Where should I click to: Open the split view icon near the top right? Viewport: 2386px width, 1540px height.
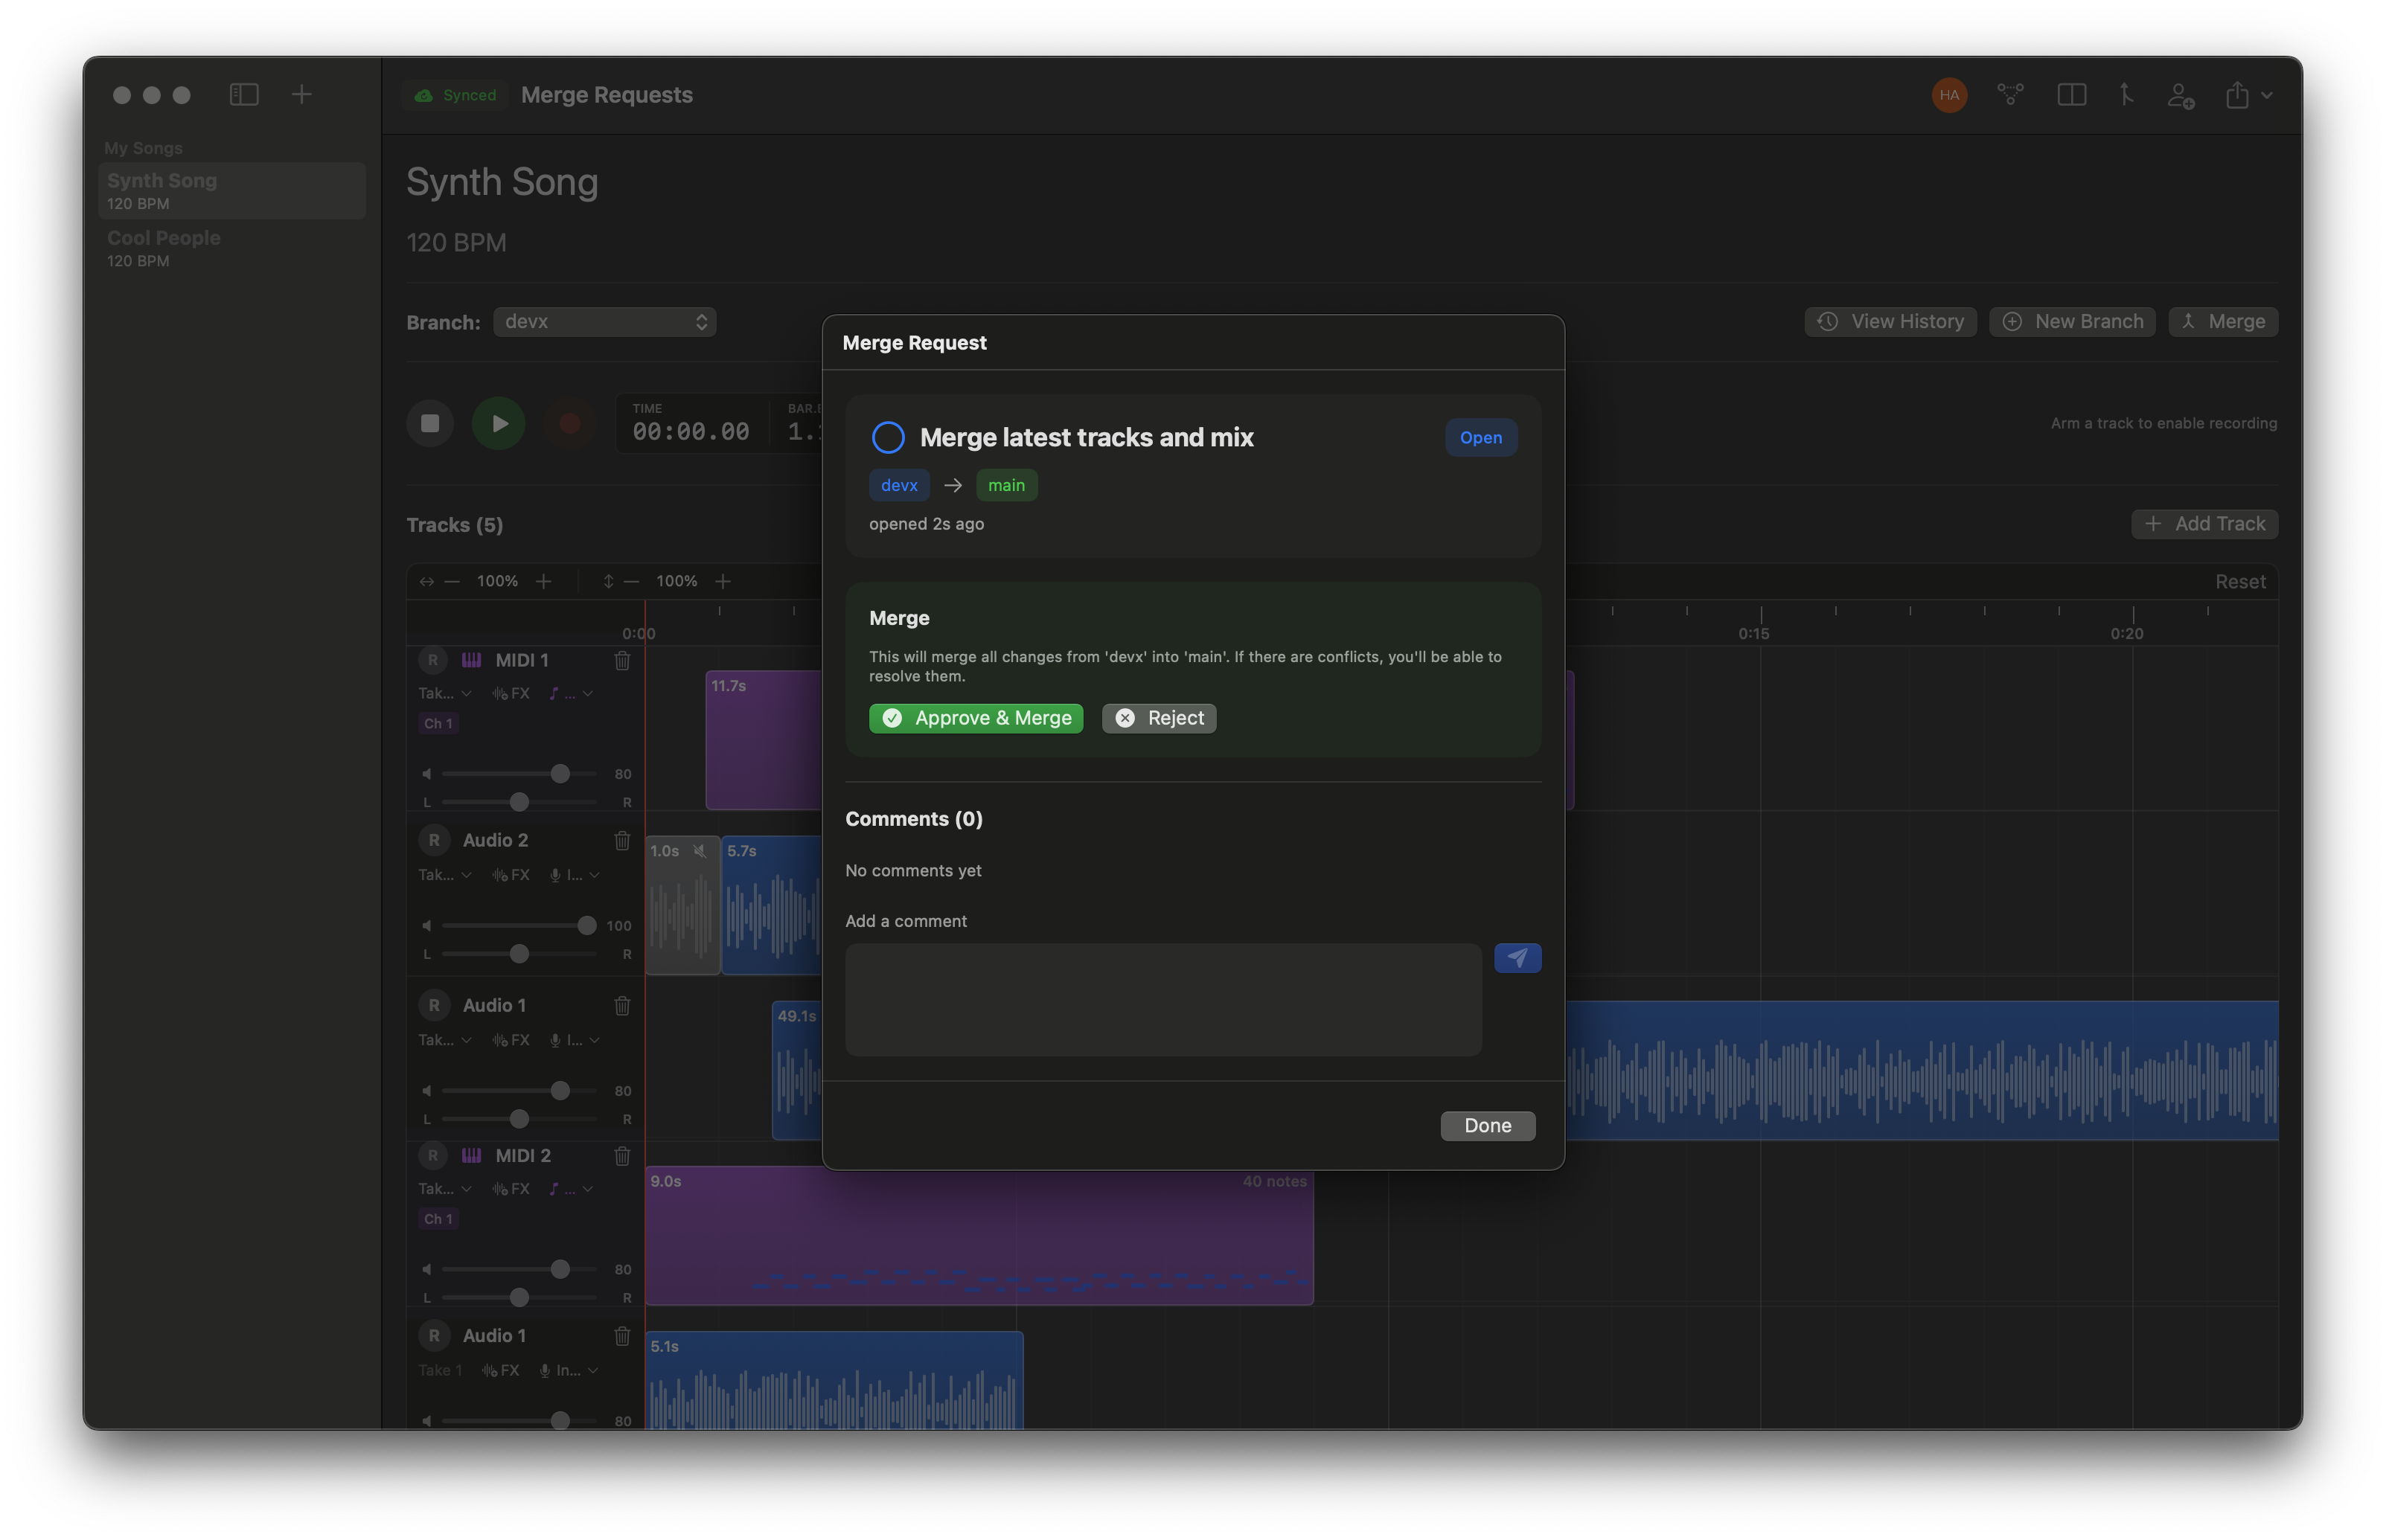coord(2073,95)
